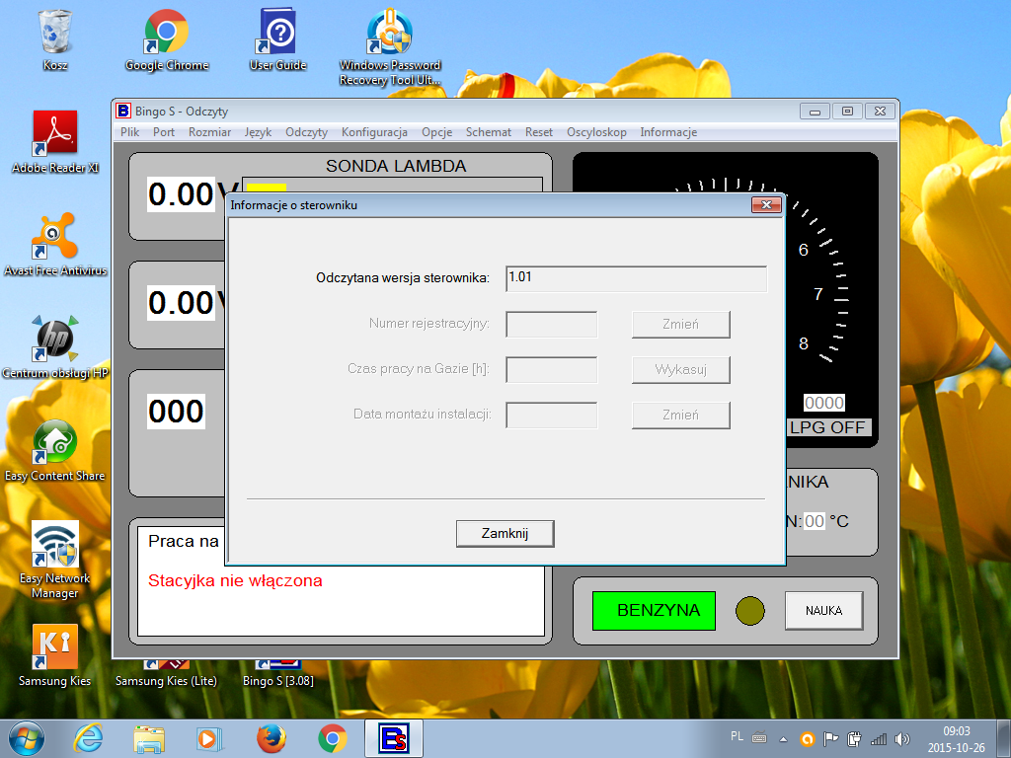Click the green BENZYNA button
The height and width of the screenshot is (758, 1011).
coord(654,610)
